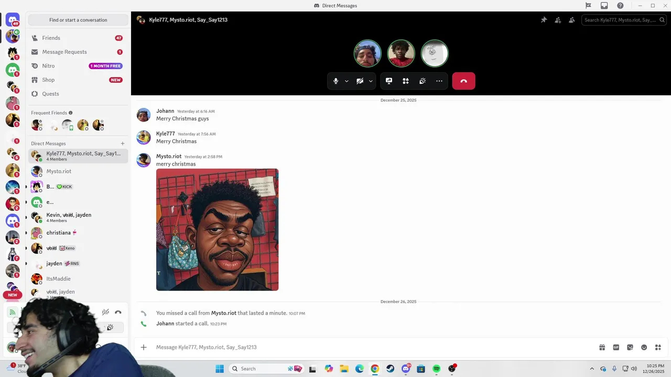
Task: Click second participant tile with red shirt
Action: point(401,53)
